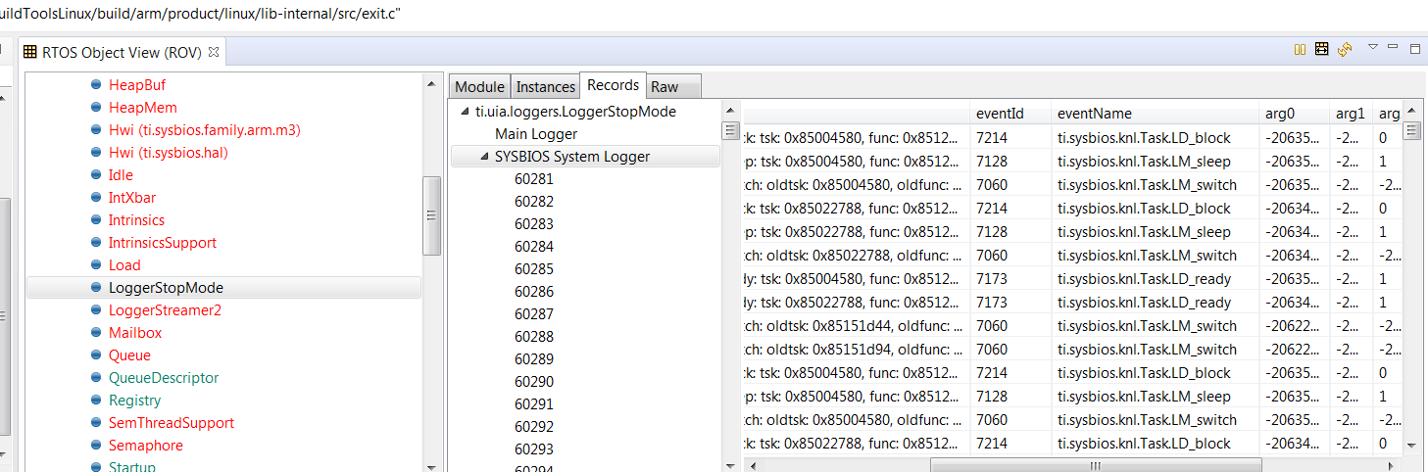Open the Raw tab
This screenshot has height=472, width=1428.
pyautogui.click(x=665, y=86)
